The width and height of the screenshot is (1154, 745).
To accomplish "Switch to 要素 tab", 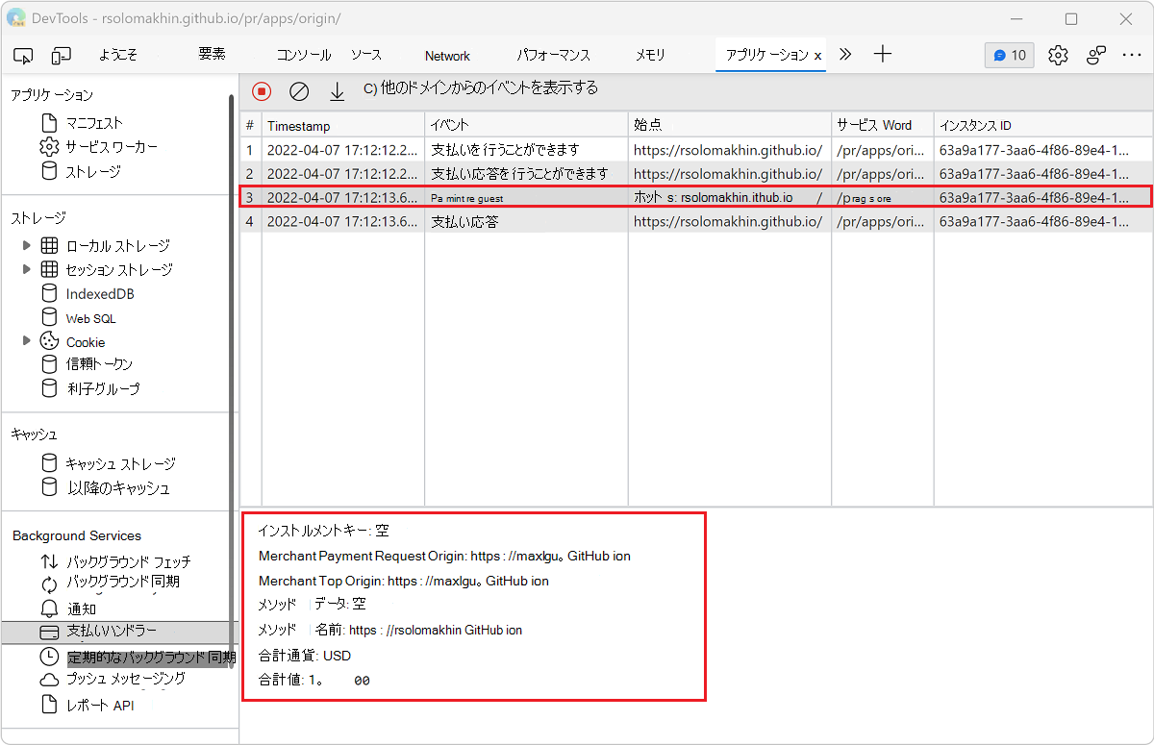I will click(212, 55).
